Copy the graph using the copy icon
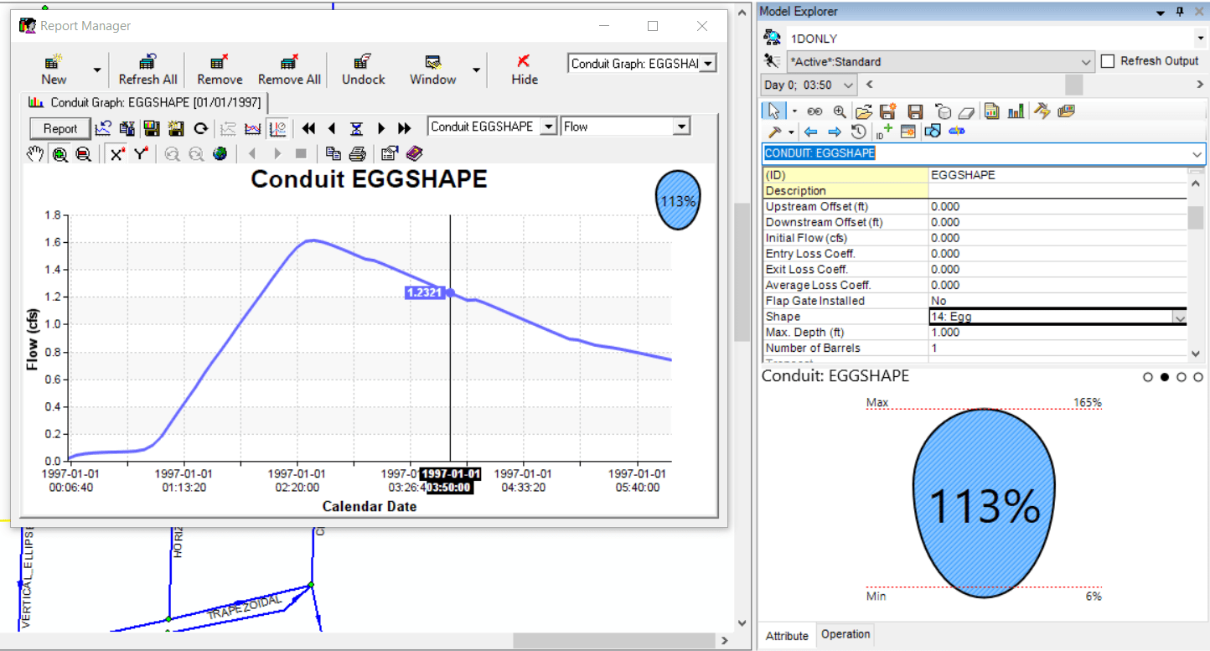 pos(334,154)
